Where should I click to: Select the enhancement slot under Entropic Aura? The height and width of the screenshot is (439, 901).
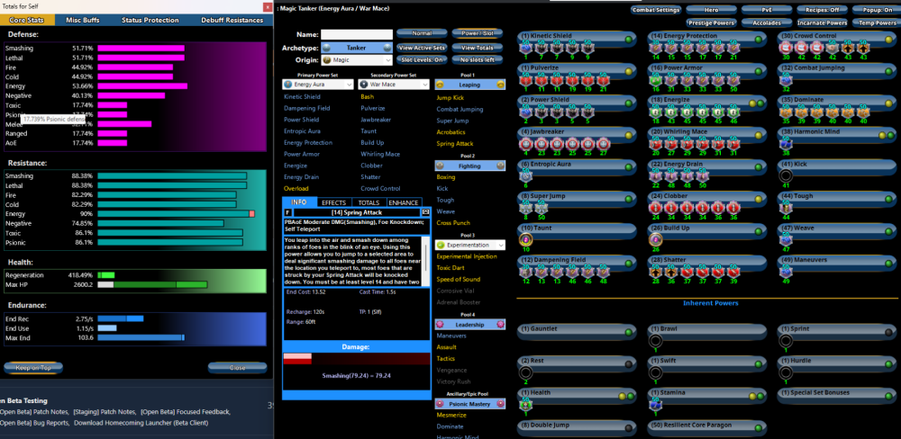524,176
